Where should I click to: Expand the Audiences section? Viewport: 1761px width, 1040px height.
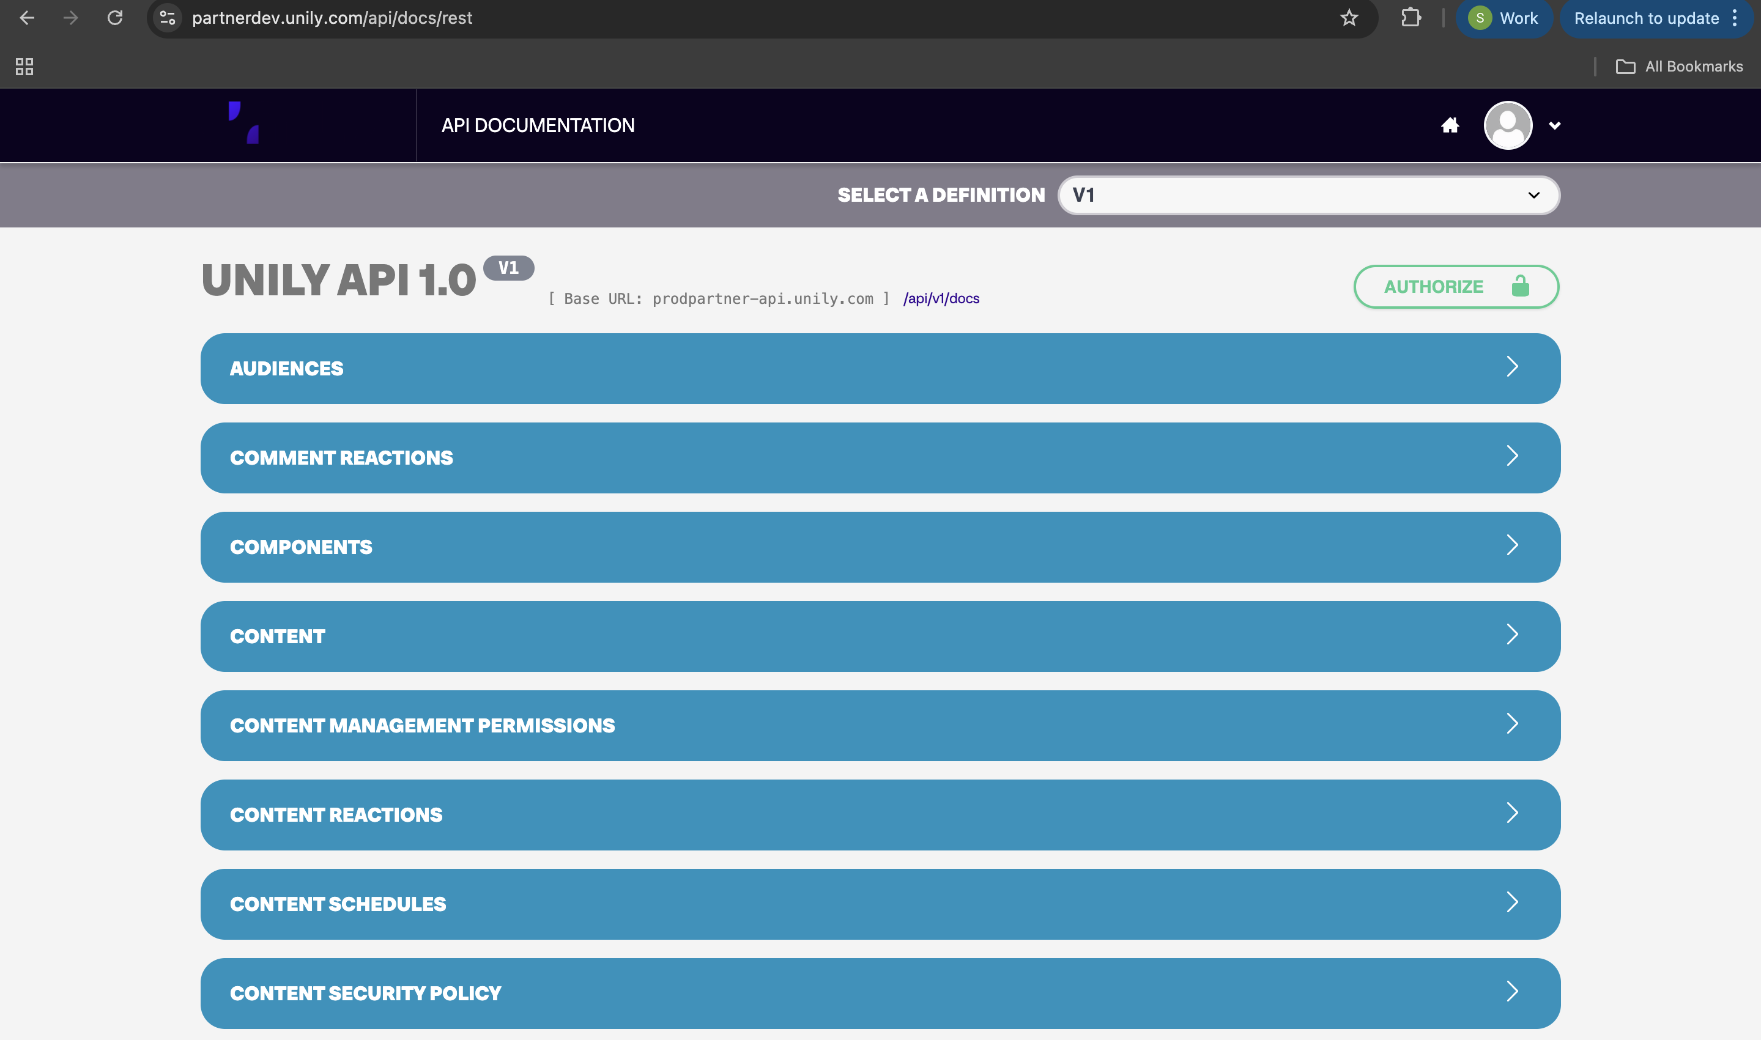point(880,369)
